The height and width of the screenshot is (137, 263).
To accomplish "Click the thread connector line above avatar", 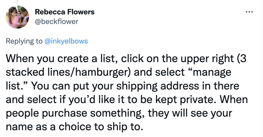I will point(17,2).
